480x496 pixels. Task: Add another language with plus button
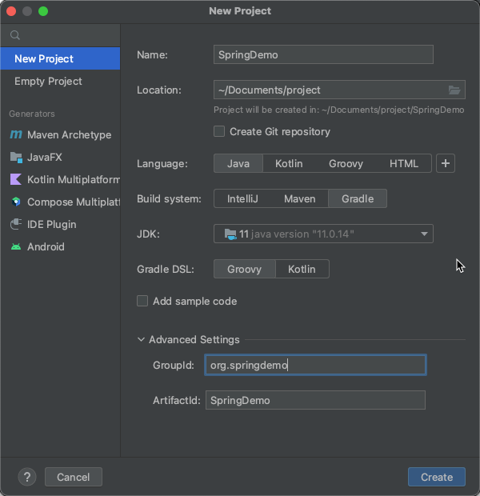tap(445, 163)
